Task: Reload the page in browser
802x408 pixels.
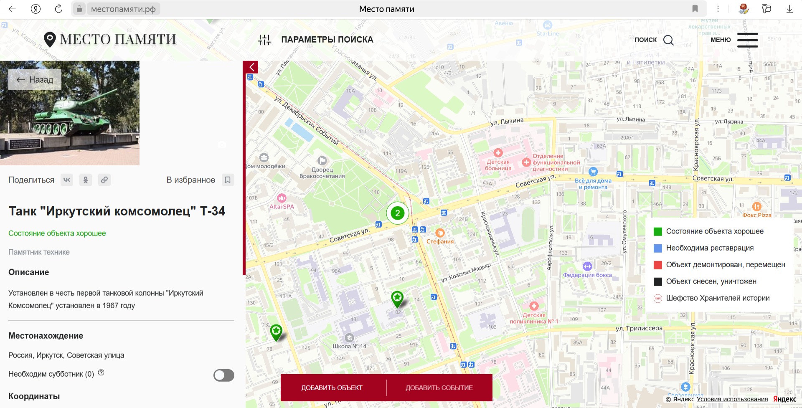Action: (x=58, y=9)
